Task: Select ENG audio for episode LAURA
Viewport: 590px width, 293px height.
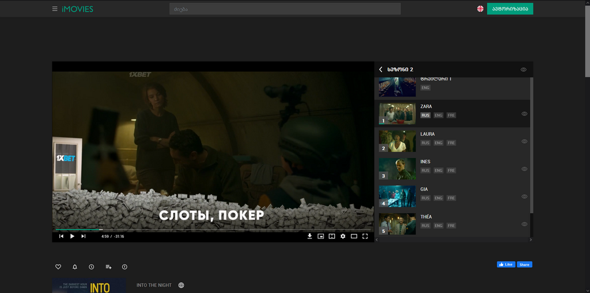Action: click(x=438, y=143)
